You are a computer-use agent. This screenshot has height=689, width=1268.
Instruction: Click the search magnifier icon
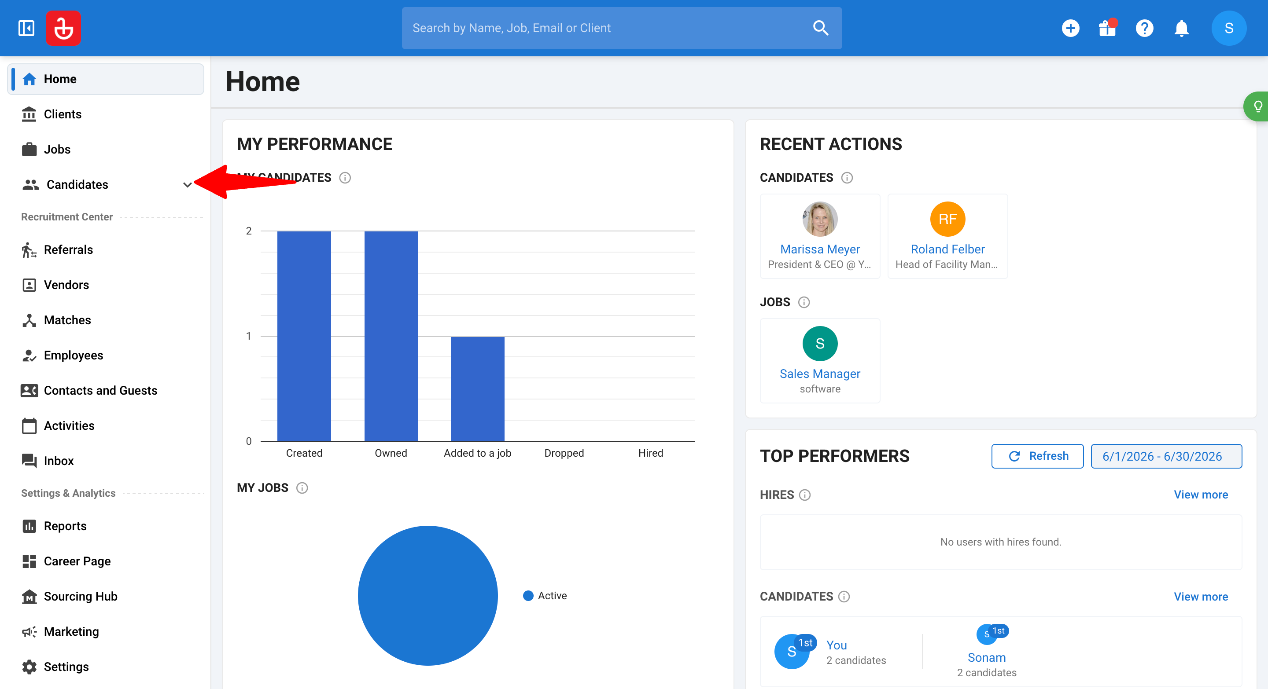pyautogui.click(x=821, y=28)
